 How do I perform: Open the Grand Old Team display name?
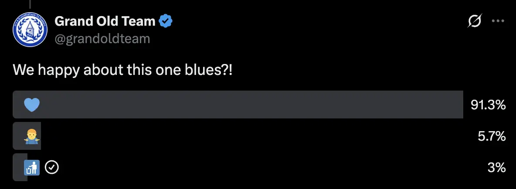(x=105, y=21)
